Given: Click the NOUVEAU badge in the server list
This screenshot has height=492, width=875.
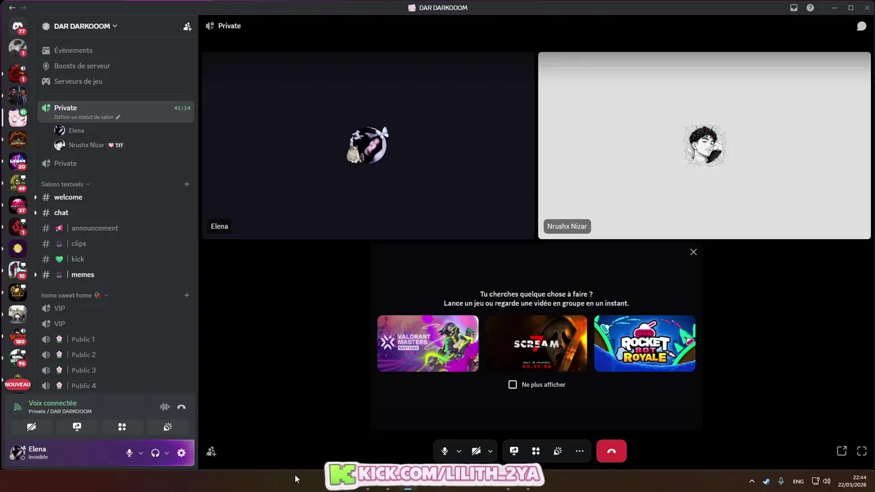Looking at the screenshot, I should point(18,385).
